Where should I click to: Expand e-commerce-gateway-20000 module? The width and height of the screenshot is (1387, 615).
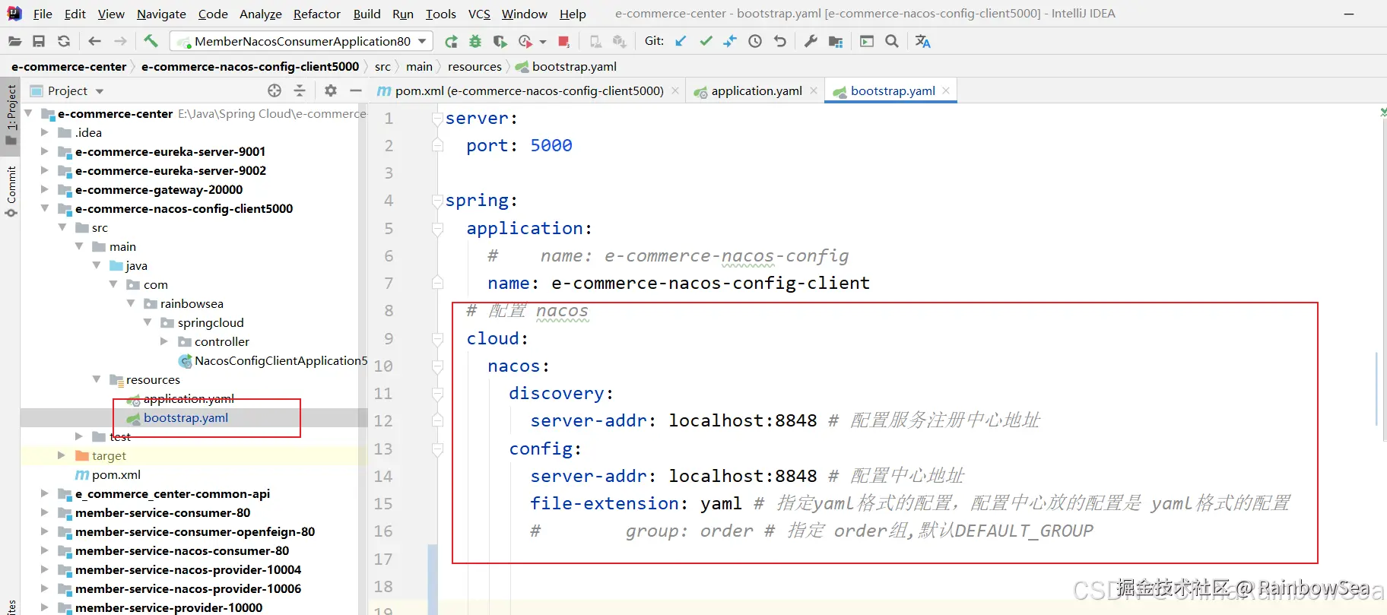44,189
